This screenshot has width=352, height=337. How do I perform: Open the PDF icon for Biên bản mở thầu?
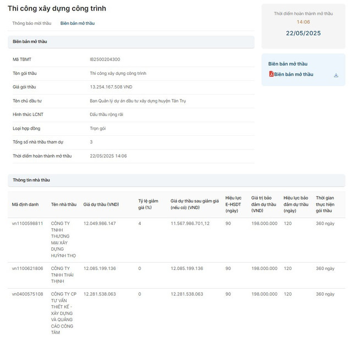[x=271, y=74]
